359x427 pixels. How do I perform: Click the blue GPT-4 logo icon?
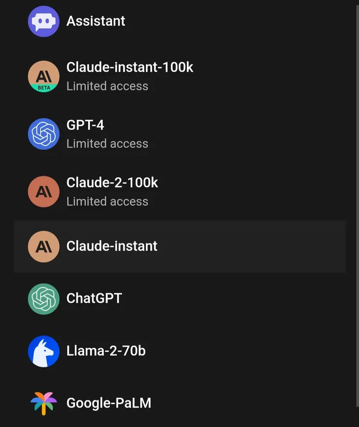(x=44, y=134)
